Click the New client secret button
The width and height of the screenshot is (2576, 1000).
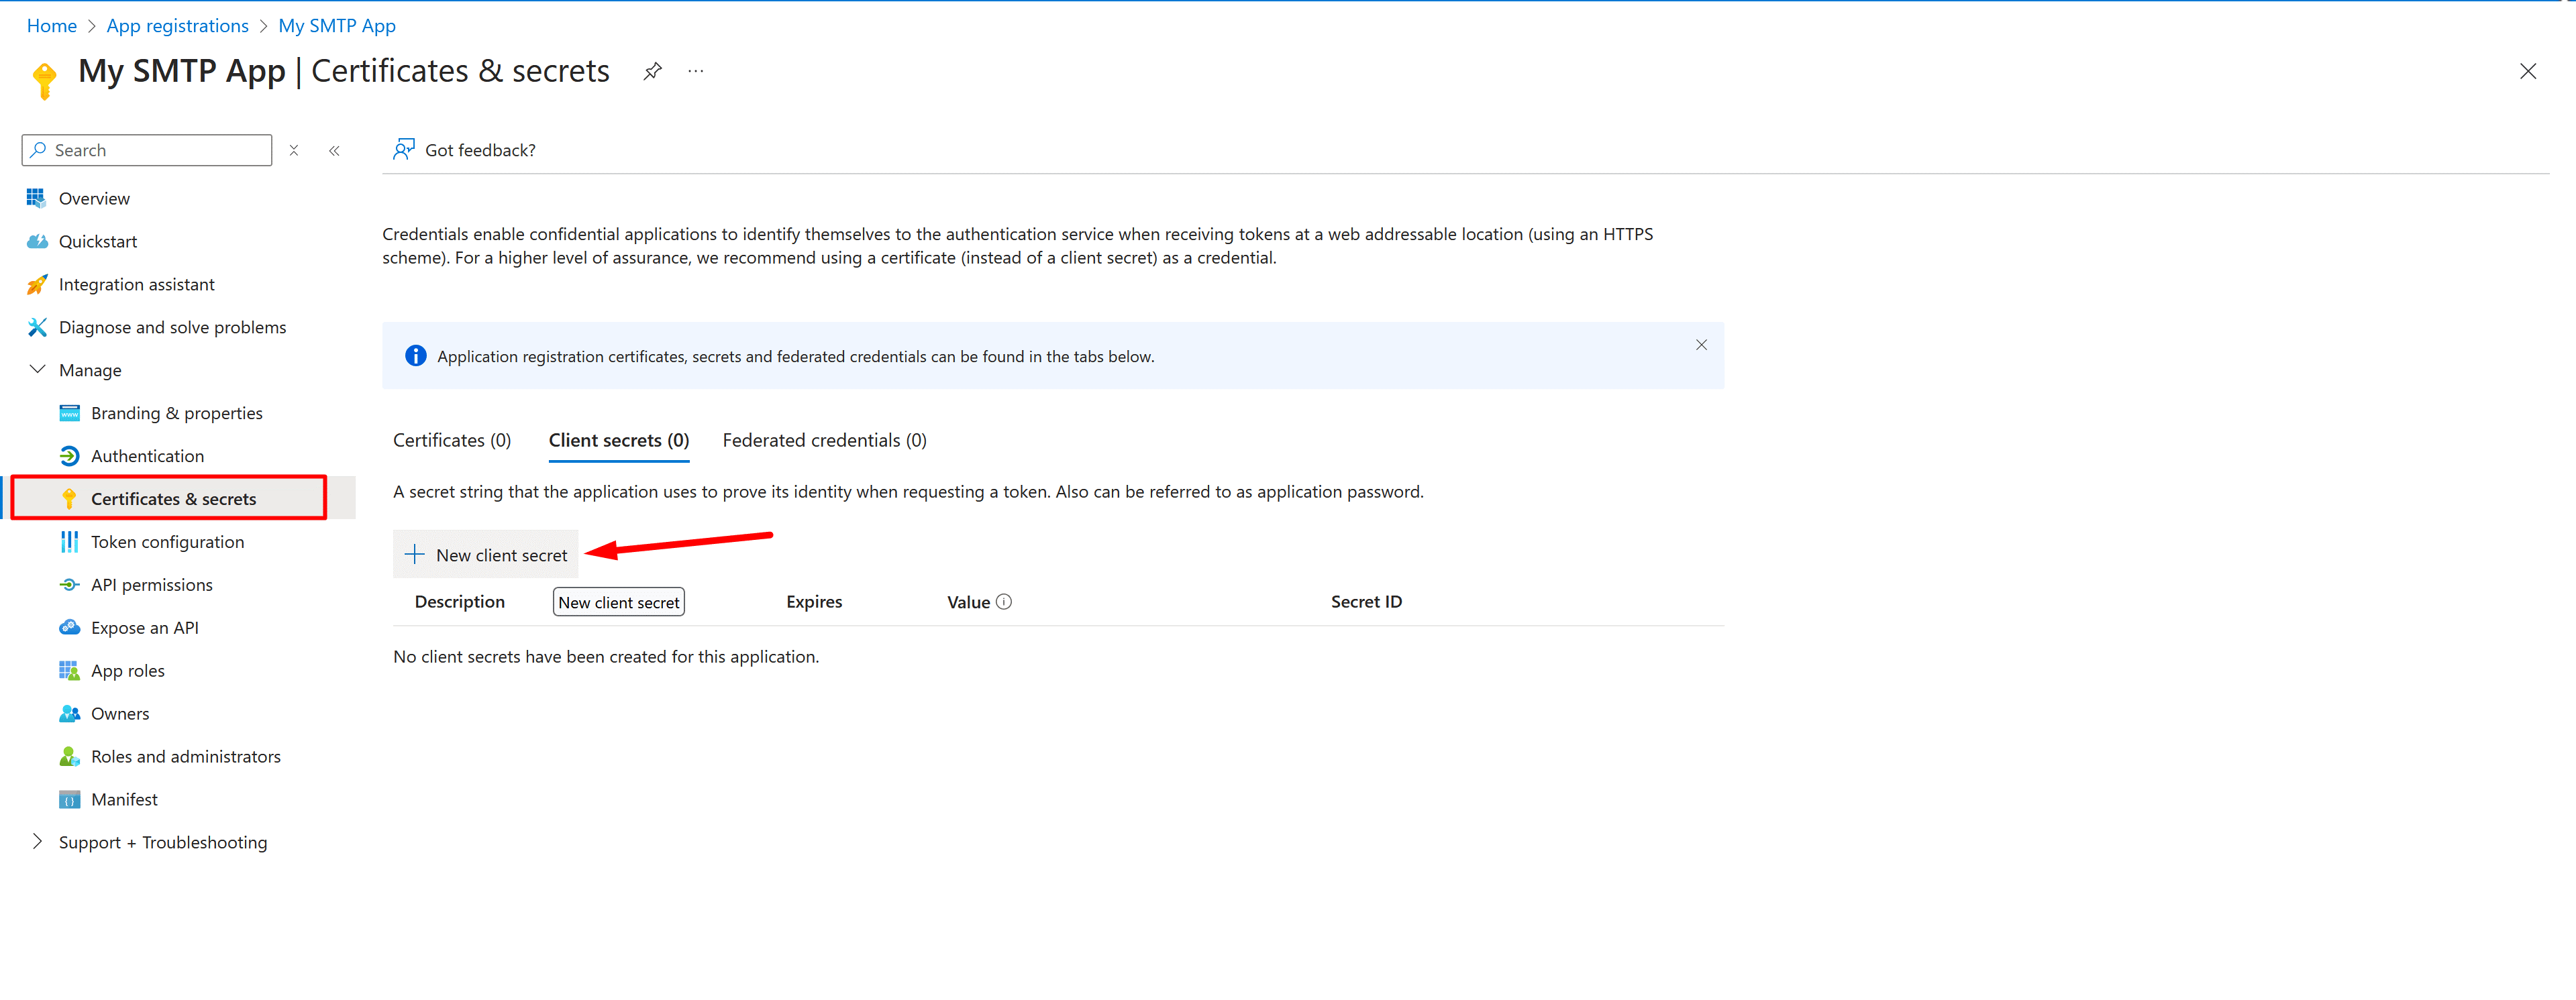pyautogui.click(x=486, y=554)
